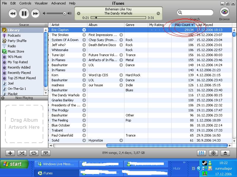The width and height of the screenshot is (237, 177).
Task: Click the arrow beside Chop Suey album
Action: coord(121,40)
